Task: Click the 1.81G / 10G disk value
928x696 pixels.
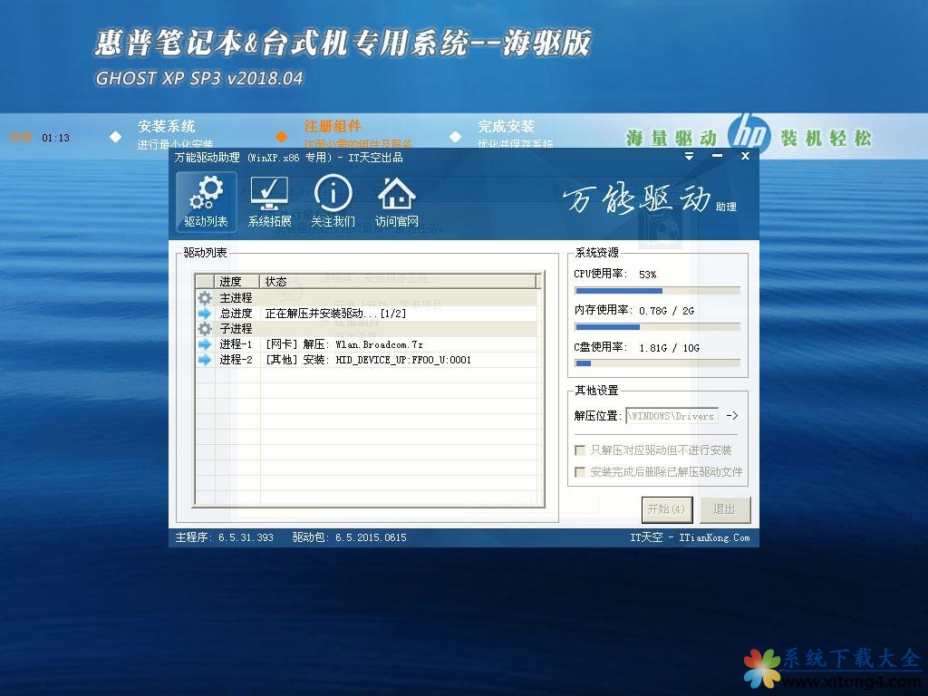Action: [x=670, y=348]
